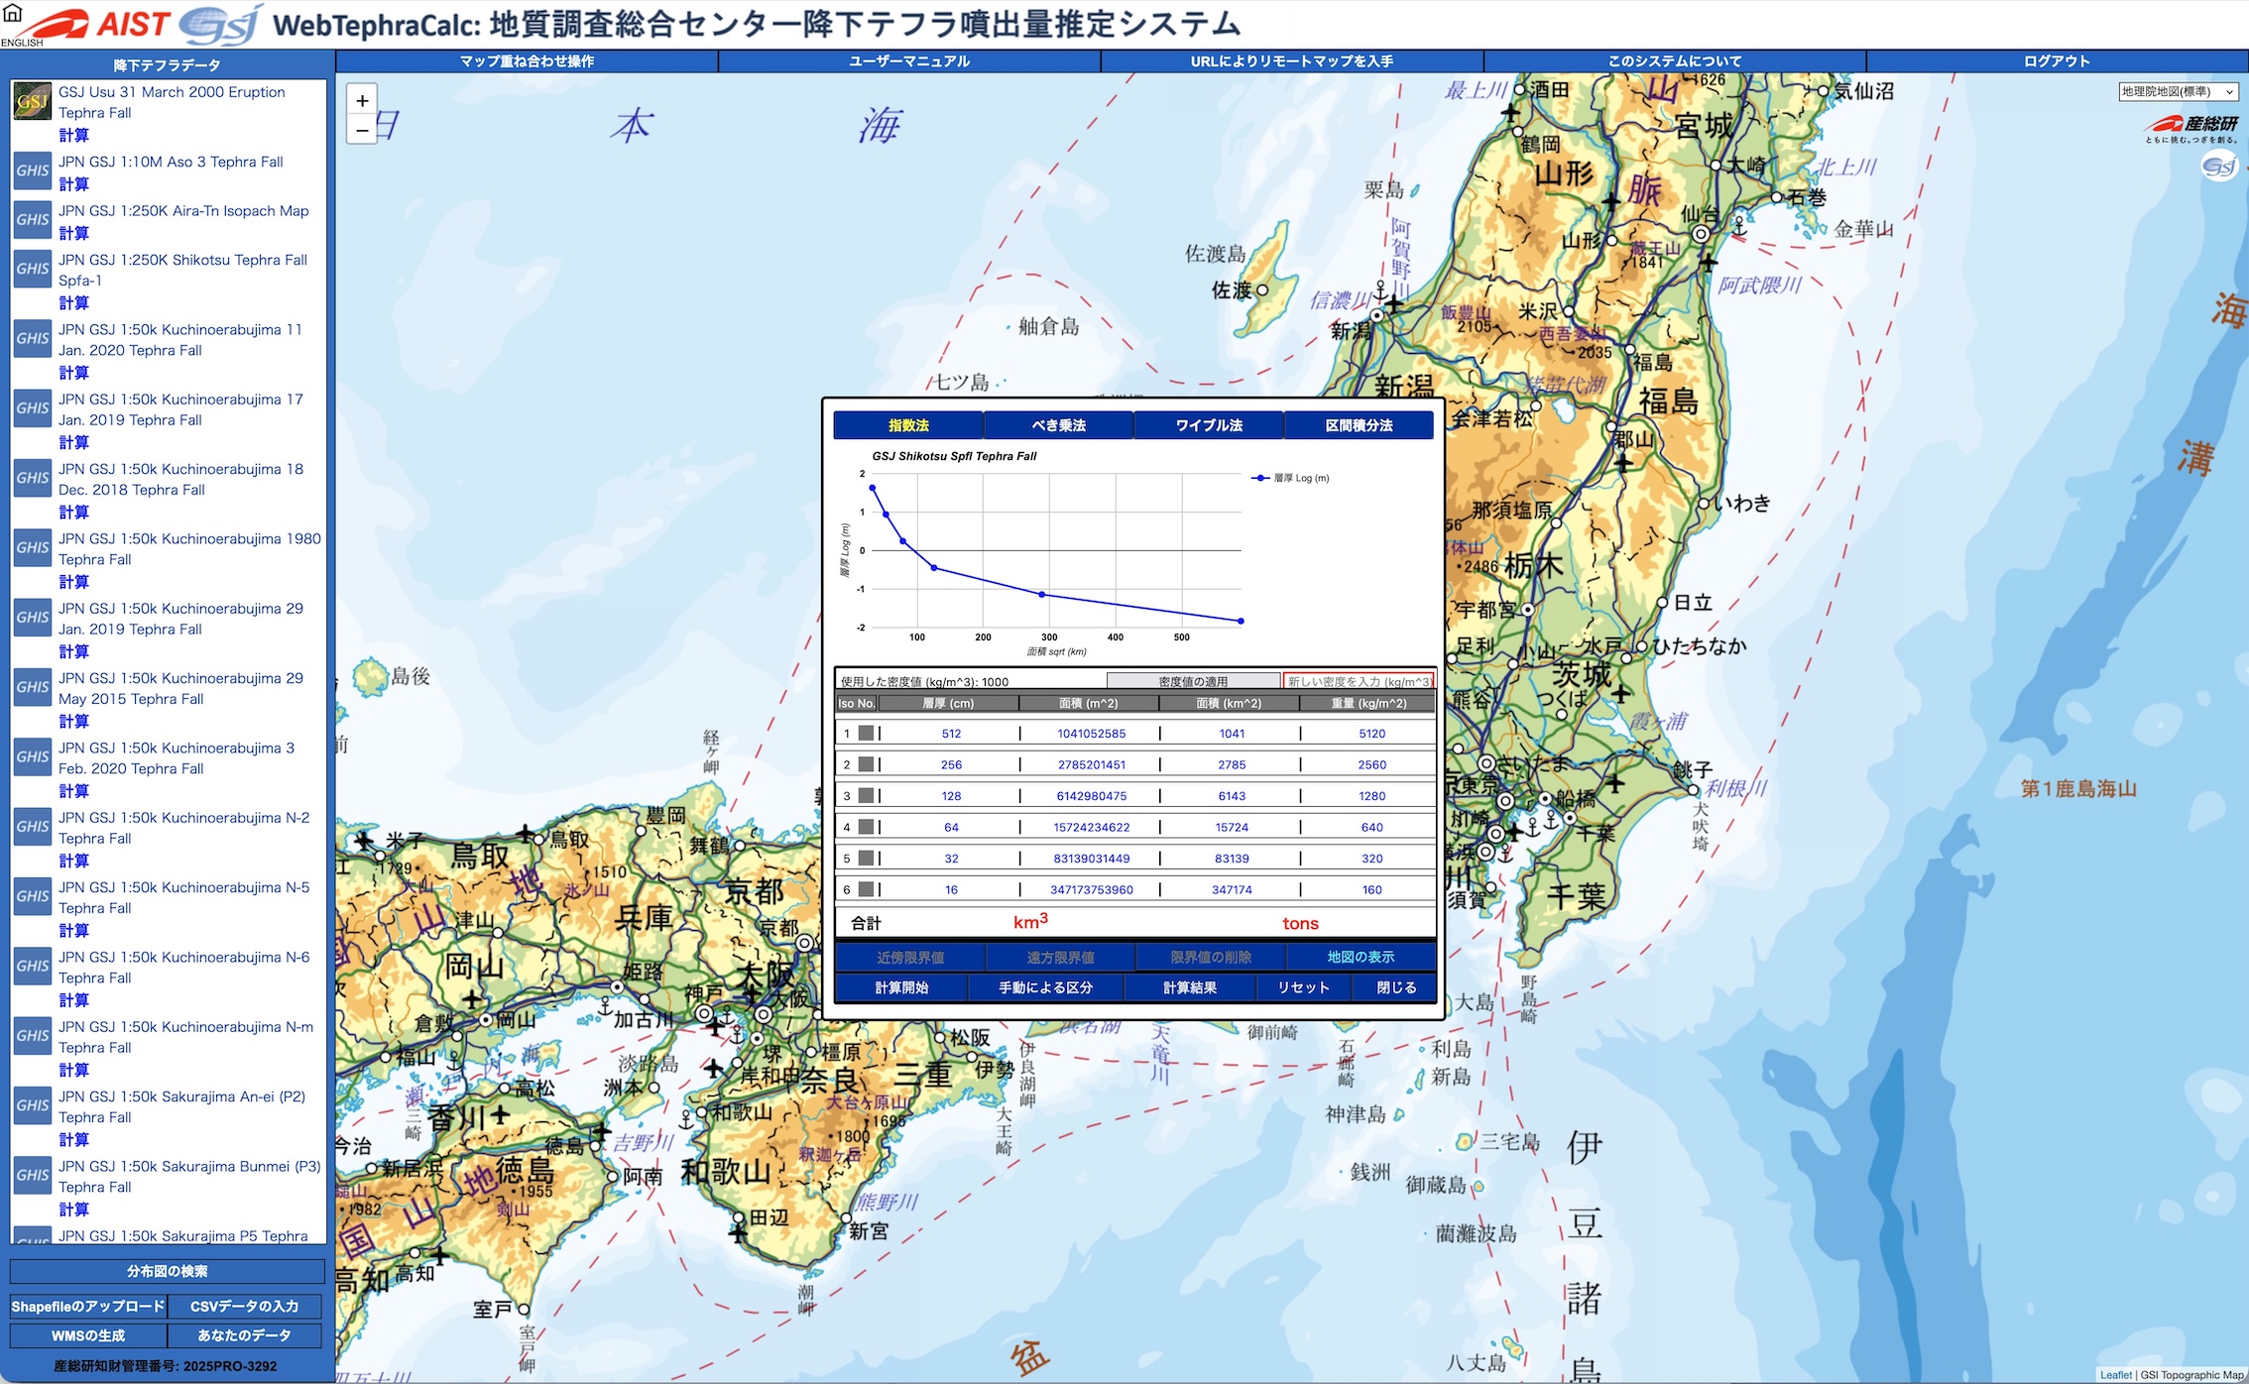Zoom in the map with plus button
Viewport: 2249px width, 1384px height.
tap(362, 100)
